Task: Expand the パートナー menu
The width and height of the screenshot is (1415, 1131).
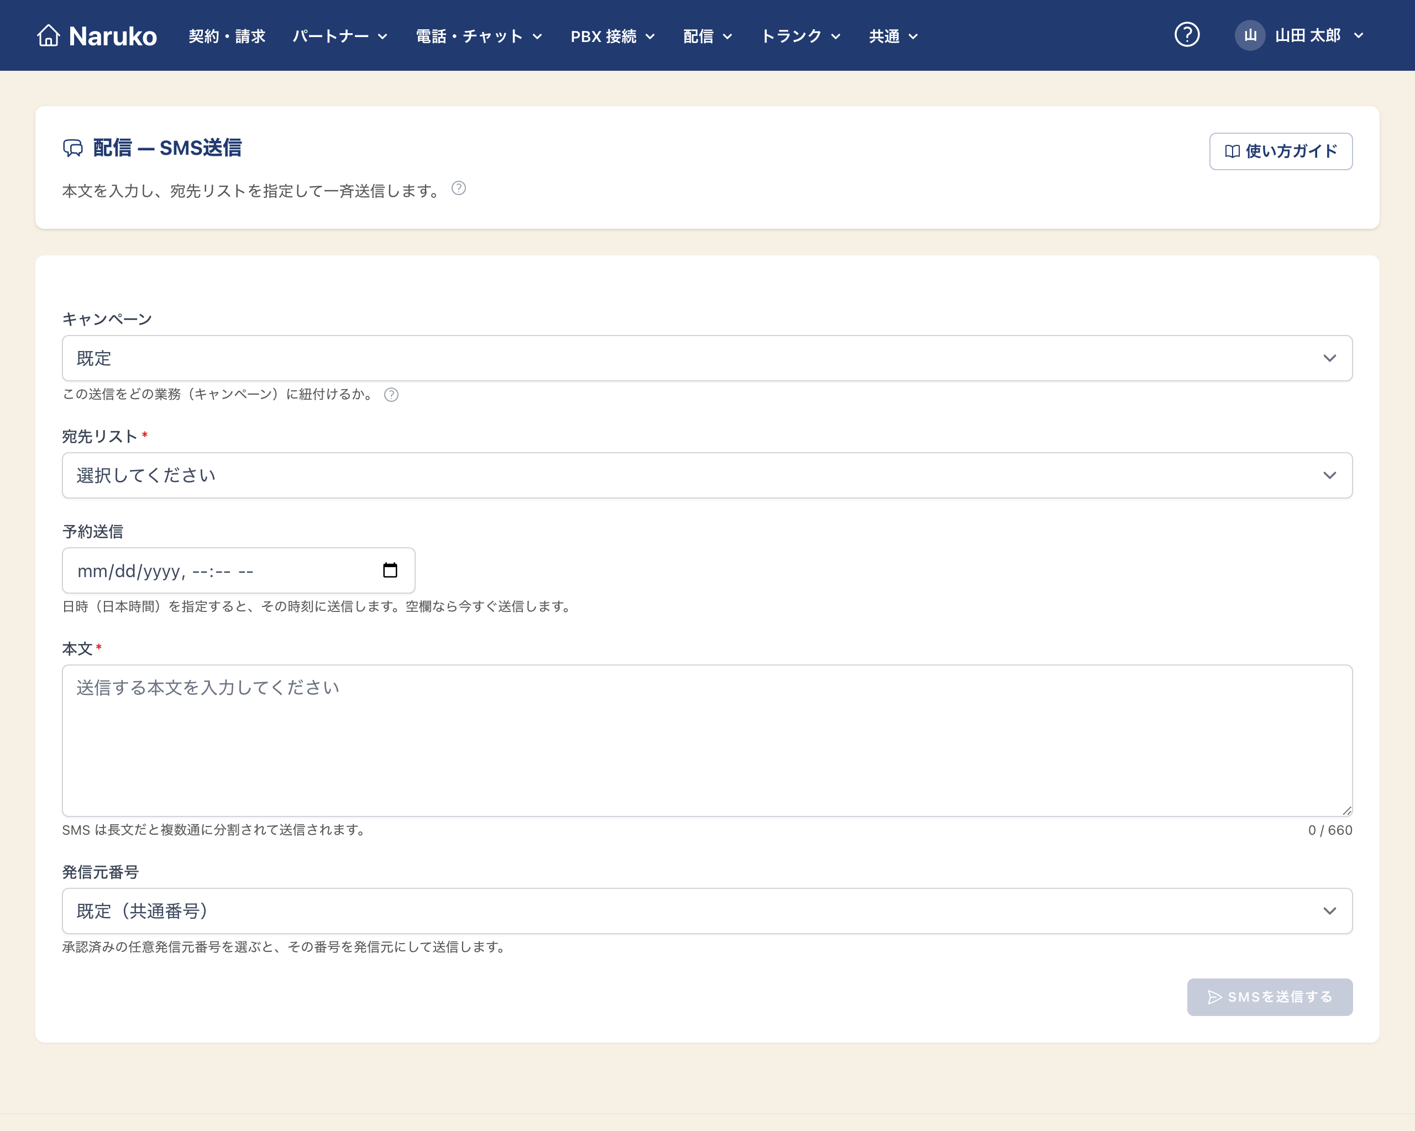Action: (x=340, y=36)
